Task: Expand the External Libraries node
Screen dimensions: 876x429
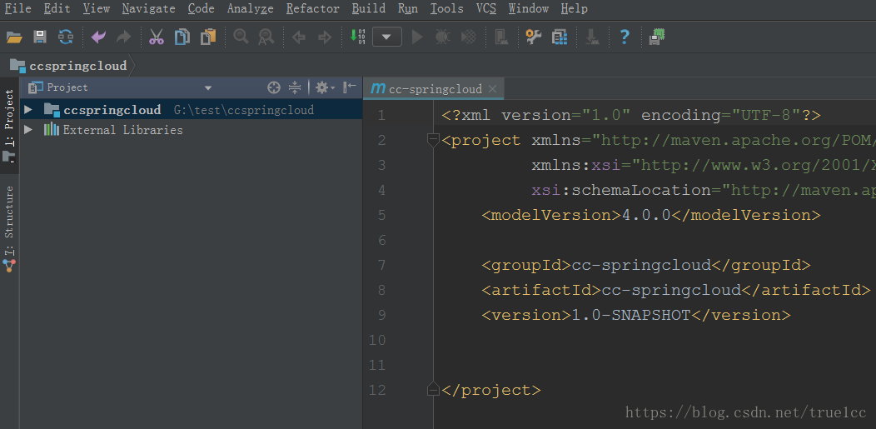Action: click(x=27, y=130)
